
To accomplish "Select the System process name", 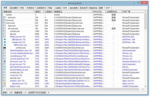I will (9, 15).
